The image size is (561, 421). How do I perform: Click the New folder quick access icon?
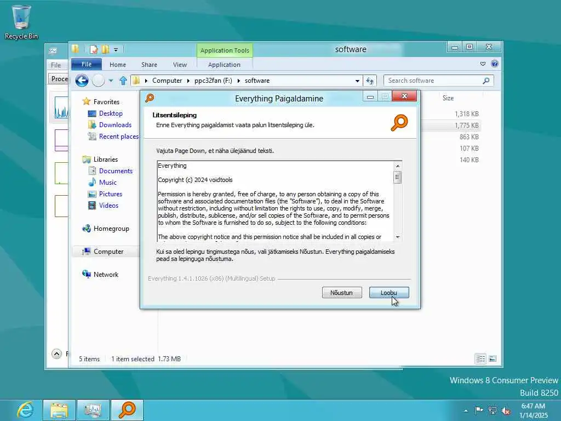105,49
